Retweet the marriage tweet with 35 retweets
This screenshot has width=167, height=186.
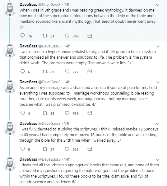click(x=45, y=113)
